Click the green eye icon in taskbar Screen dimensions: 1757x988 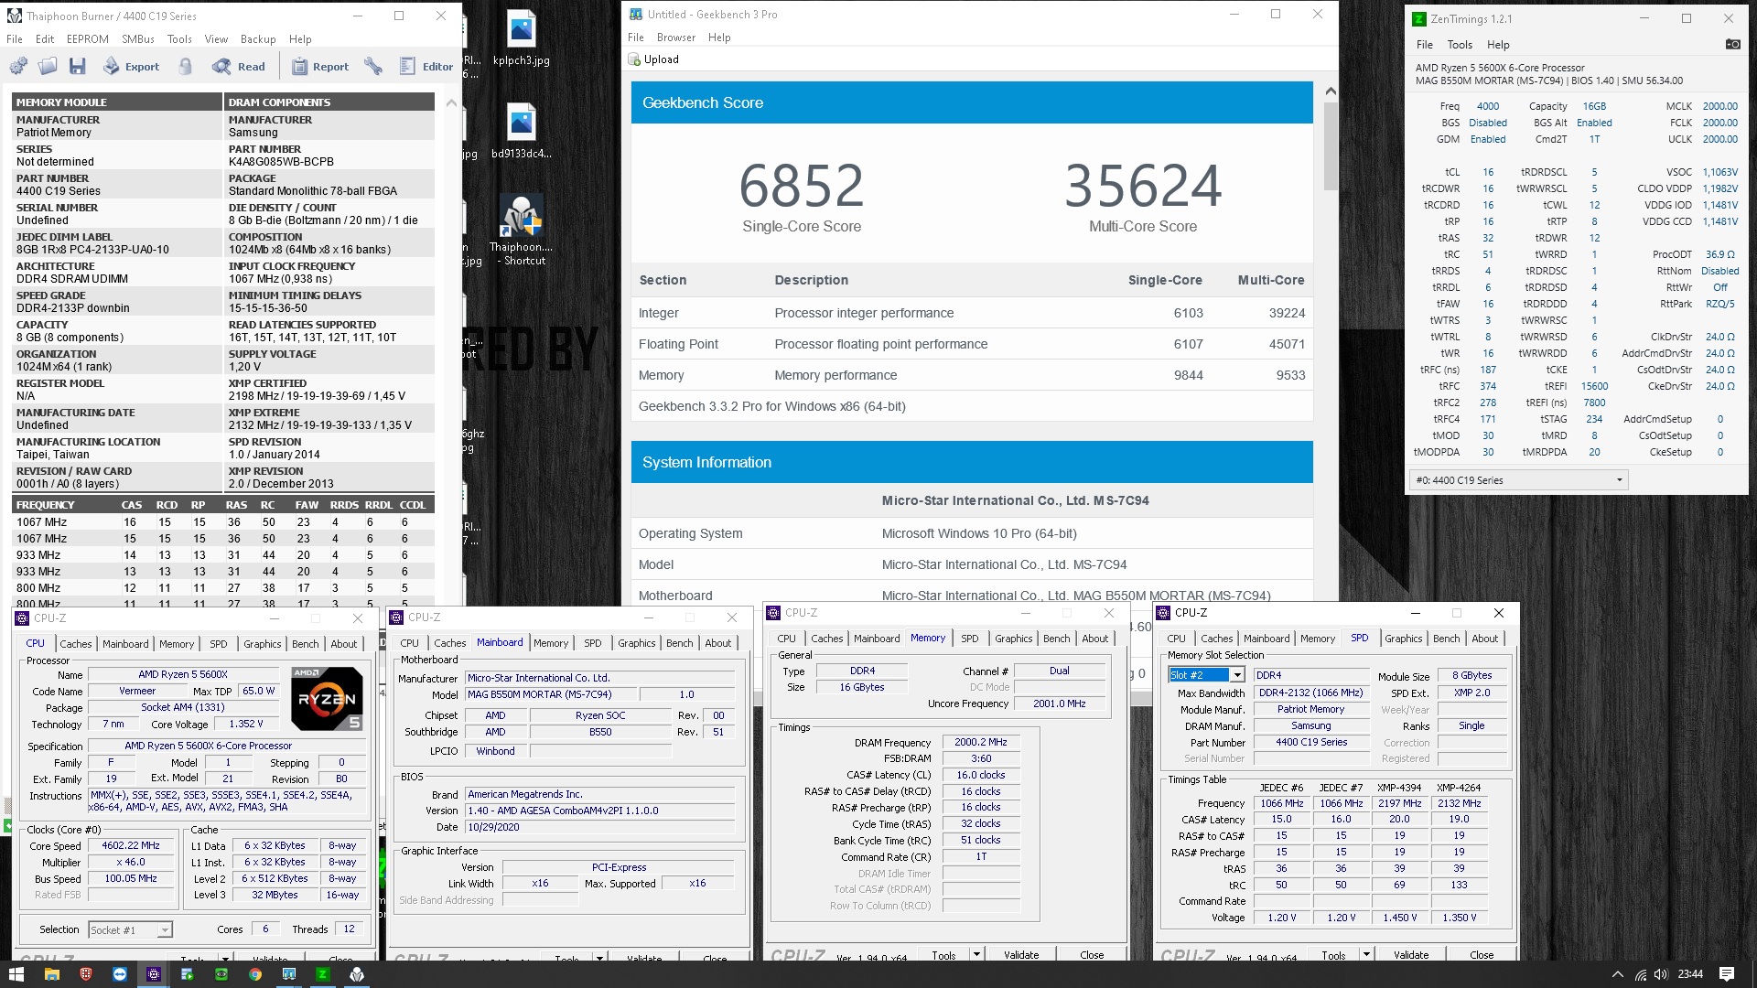221,974
